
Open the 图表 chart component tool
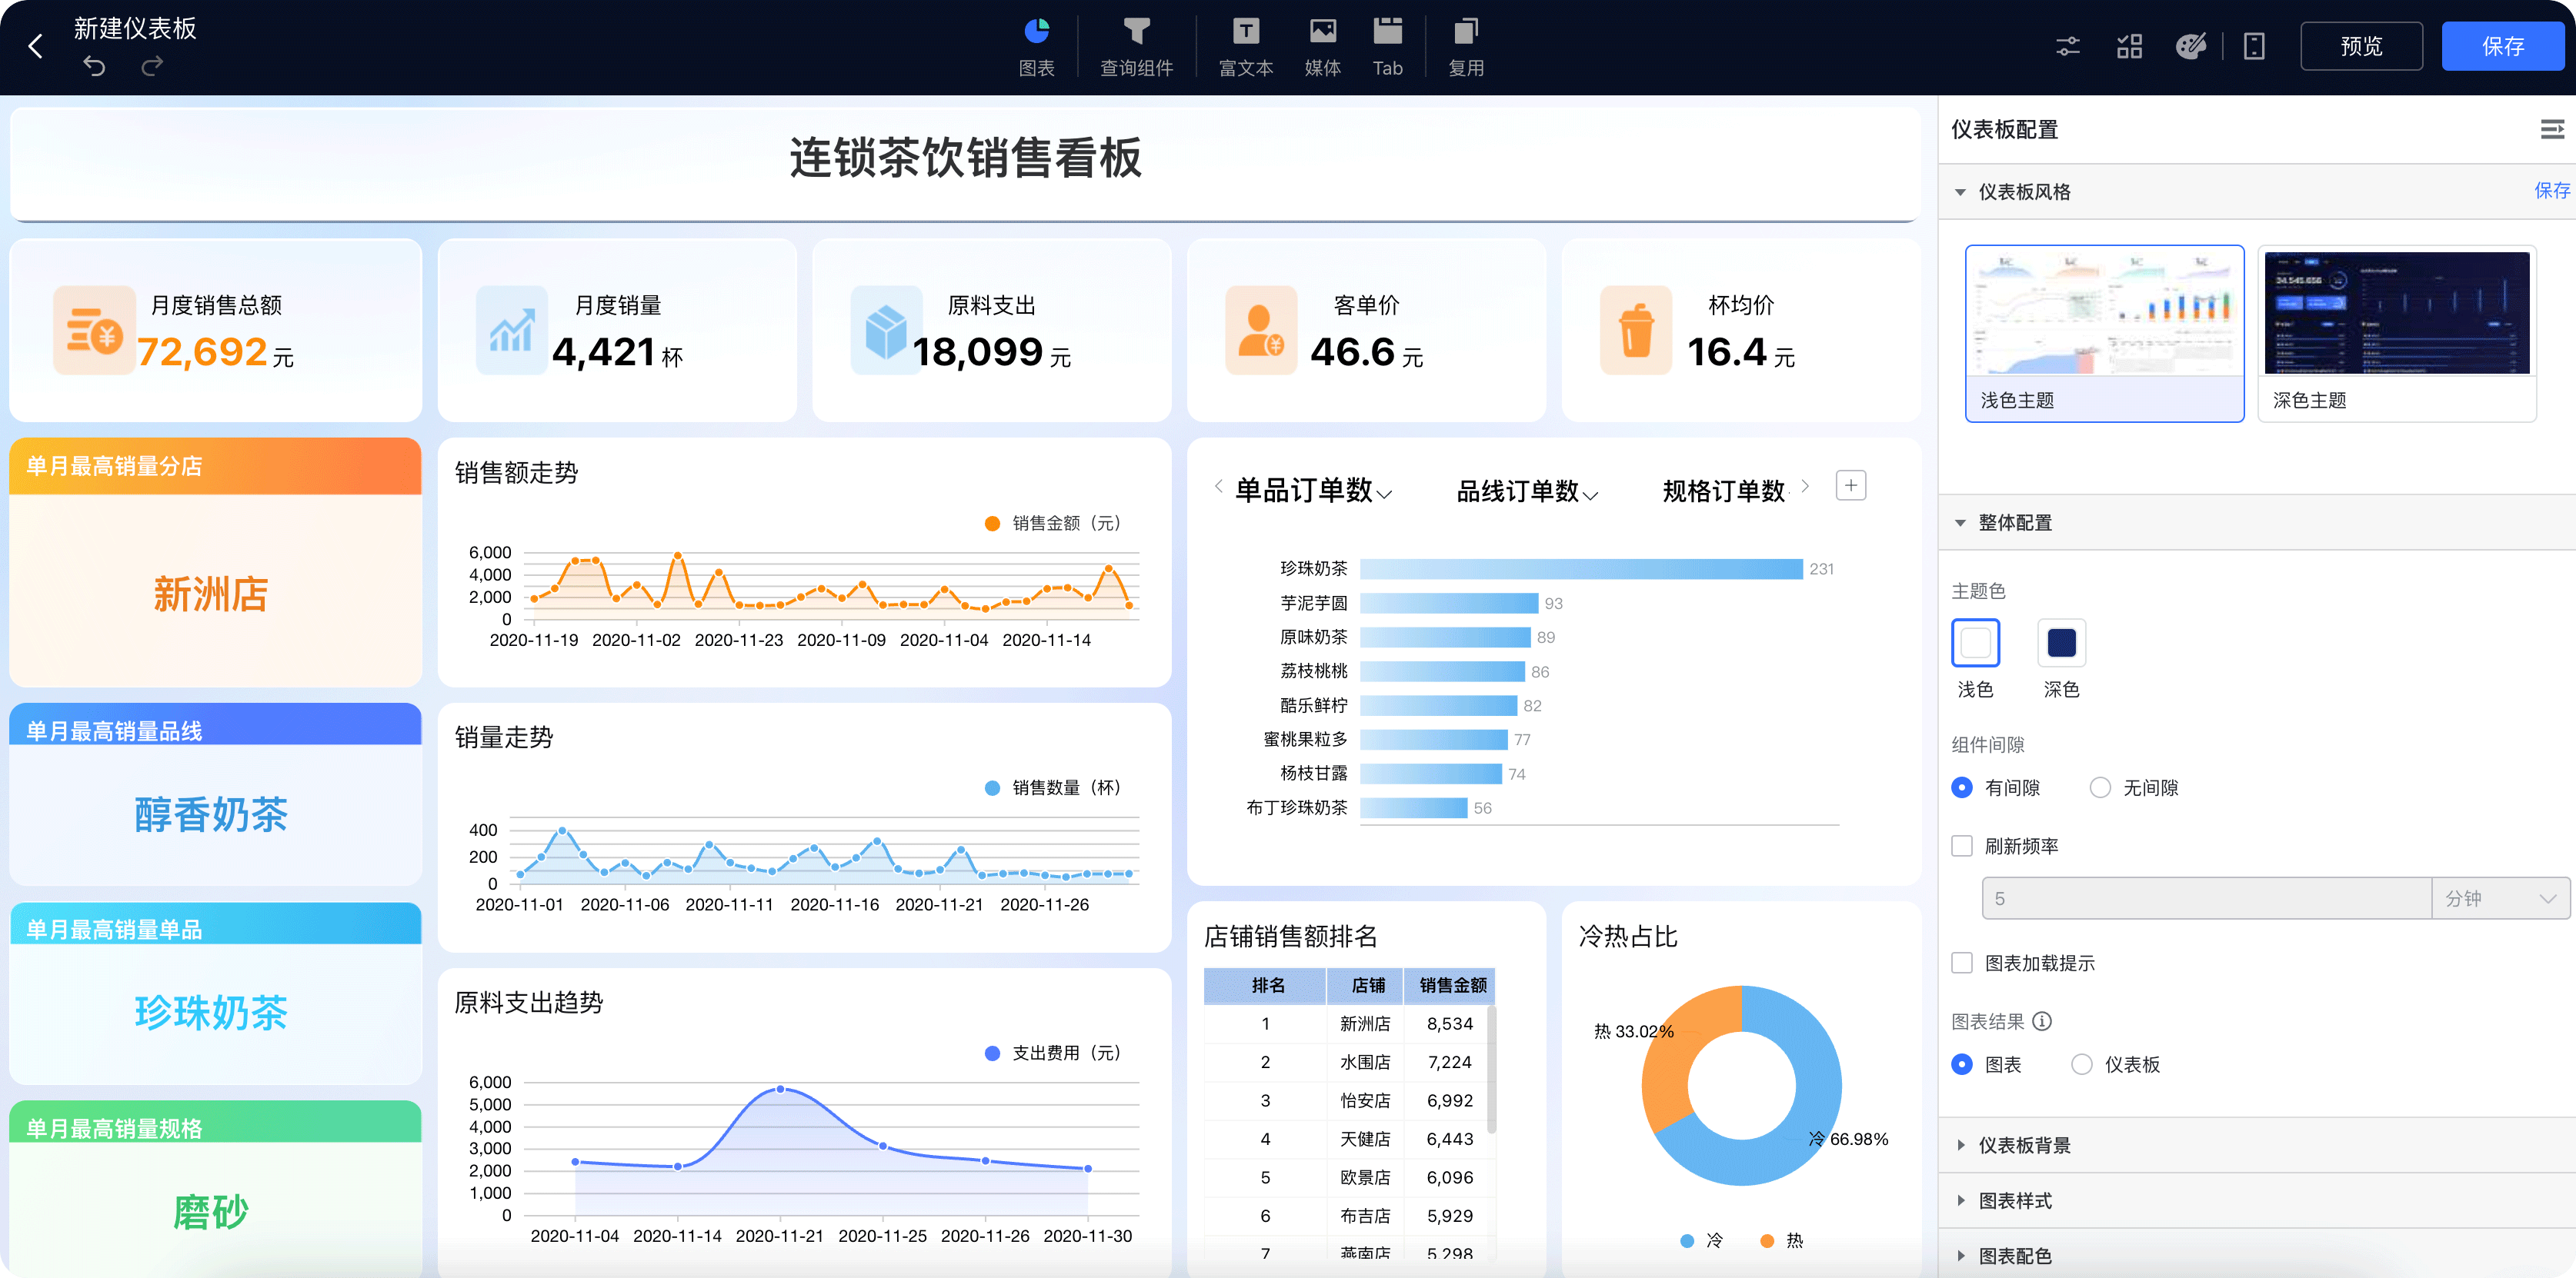click(x=1036, y=46)
